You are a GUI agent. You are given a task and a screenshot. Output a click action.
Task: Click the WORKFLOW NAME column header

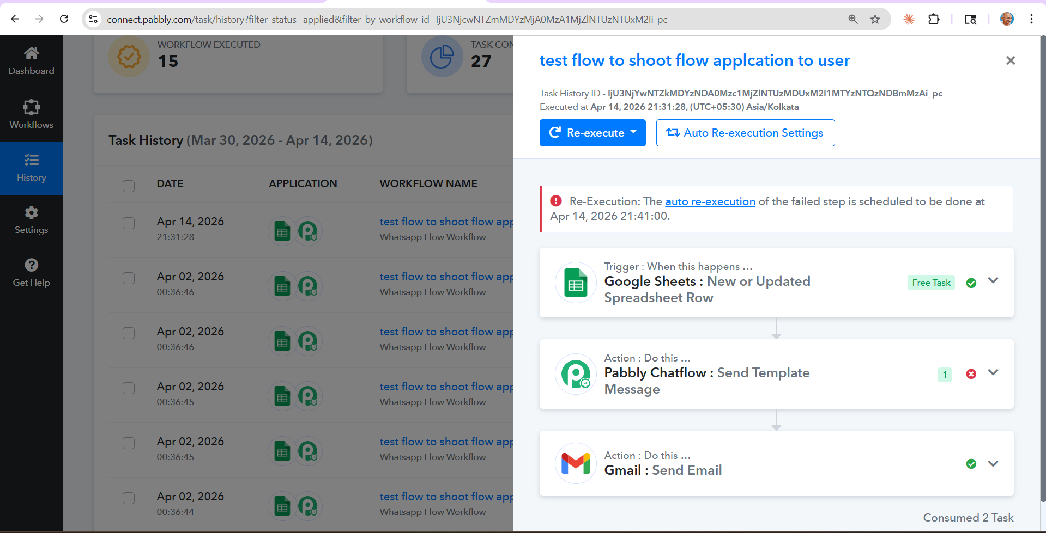tap(428, 183)
